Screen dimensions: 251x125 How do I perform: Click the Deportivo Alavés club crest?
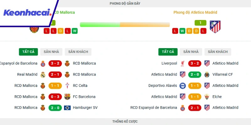coord(183,86)
